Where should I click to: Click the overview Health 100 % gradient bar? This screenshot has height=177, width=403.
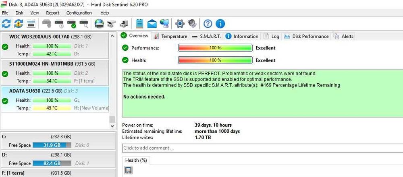[x=215, y=60]
